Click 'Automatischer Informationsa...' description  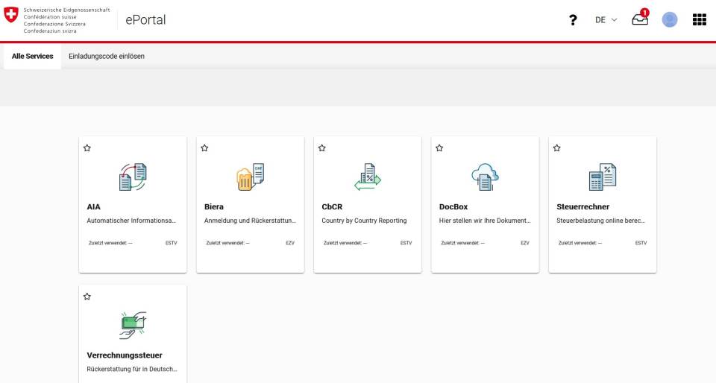tap(131, 221)
